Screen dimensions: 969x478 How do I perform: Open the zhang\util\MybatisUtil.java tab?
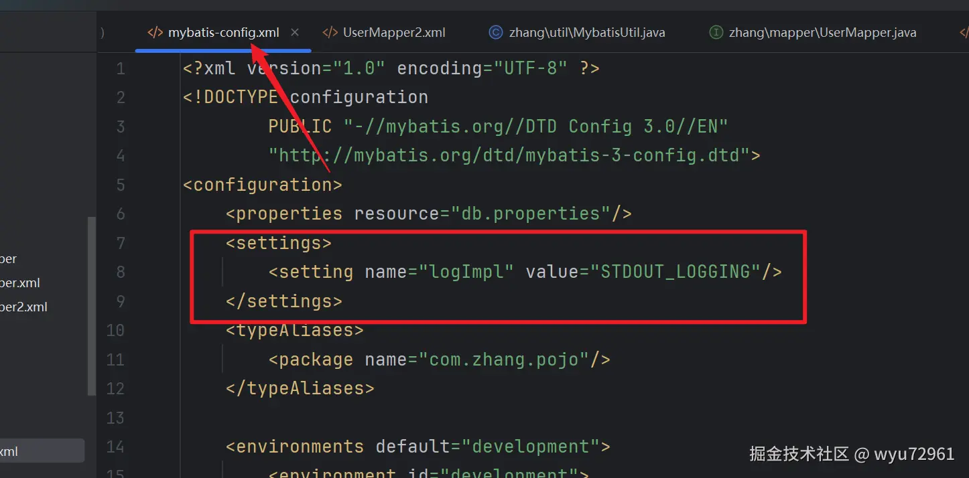point(587,33)
